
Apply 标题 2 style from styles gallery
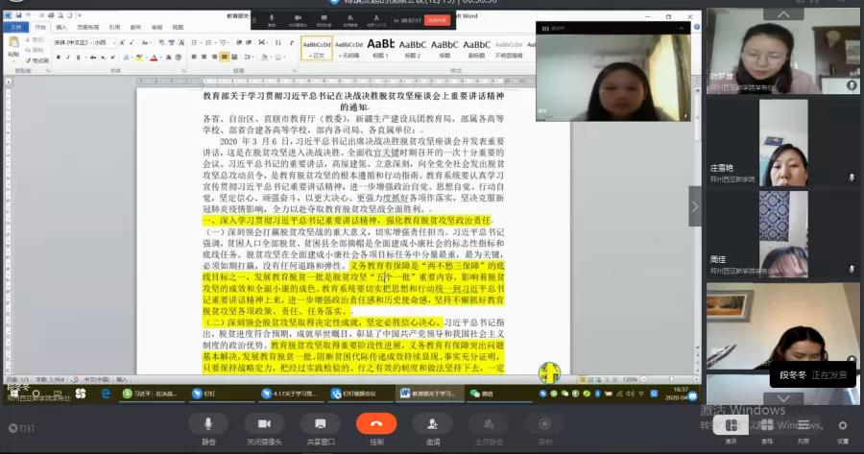[413, 48]
